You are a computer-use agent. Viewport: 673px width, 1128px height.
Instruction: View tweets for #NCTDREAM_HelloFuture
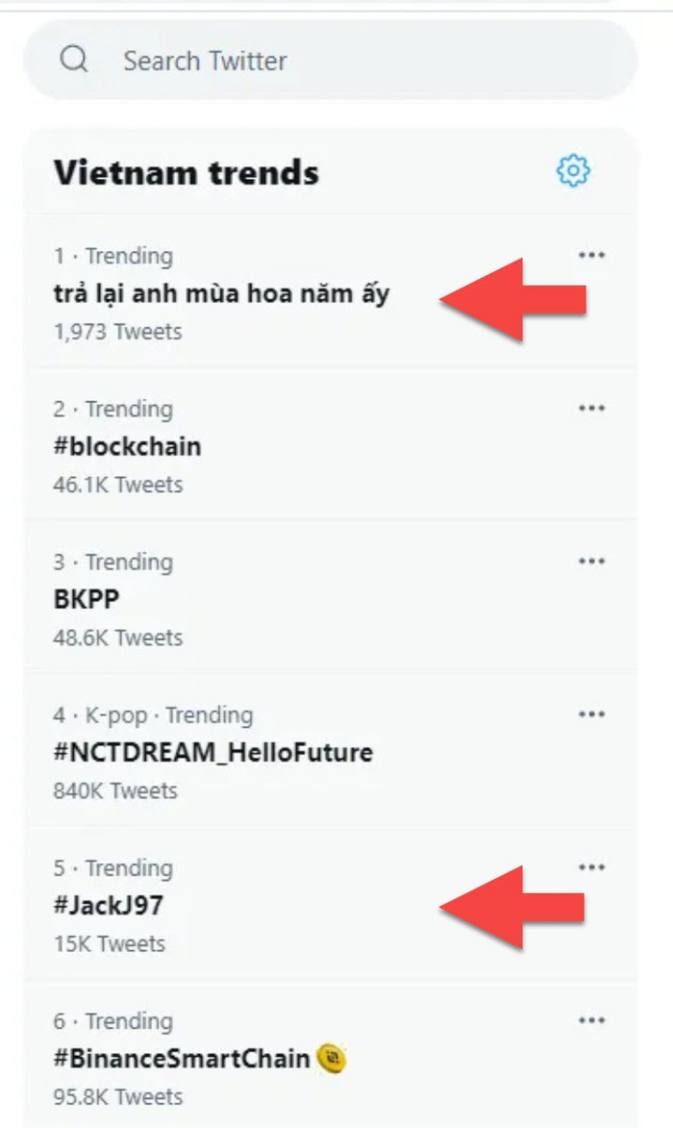click(x=212, y=753)
